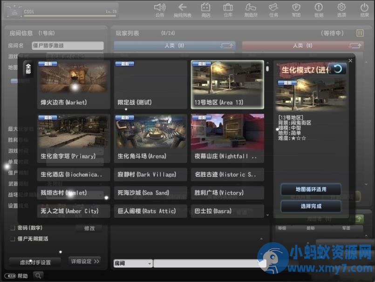Click the yellow pause icon beside 等待中
Viewport: 375px width, 282px height.
pyautogui.click(x=360, y=33)
